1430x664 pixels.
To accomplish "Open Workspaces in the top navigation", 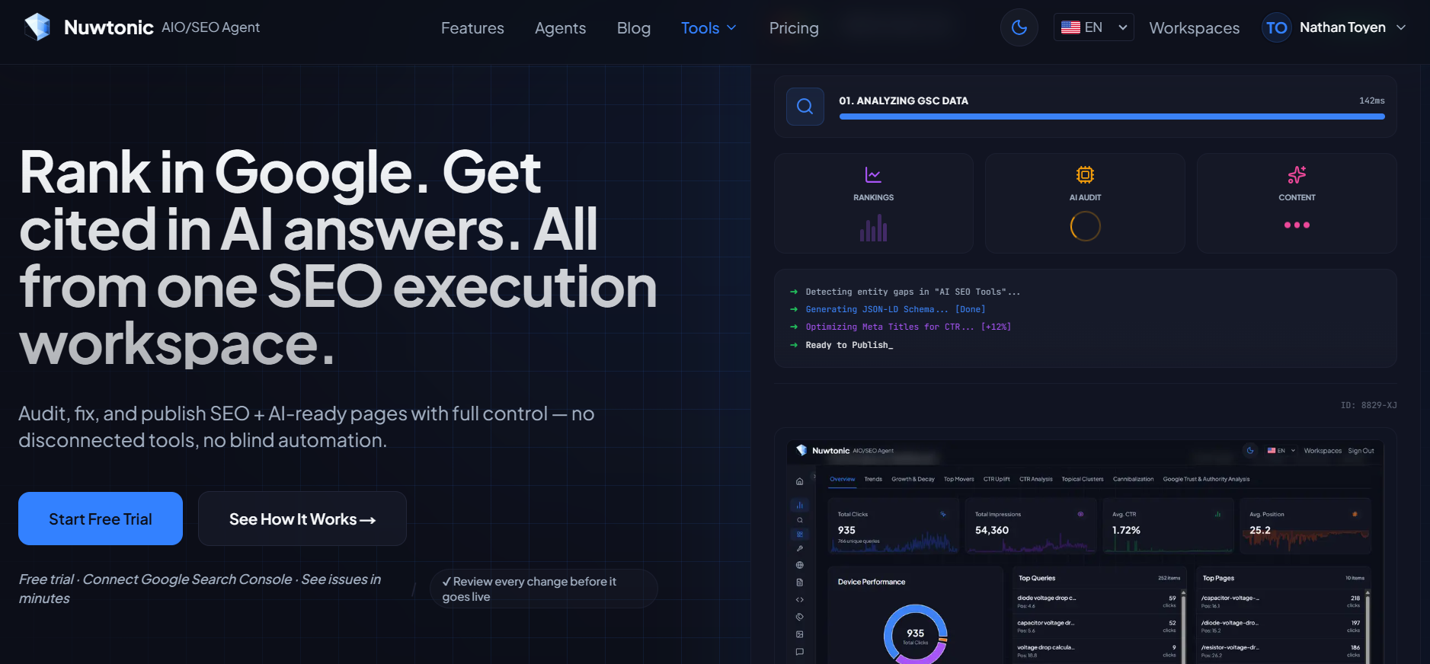I will [1194, 28].
